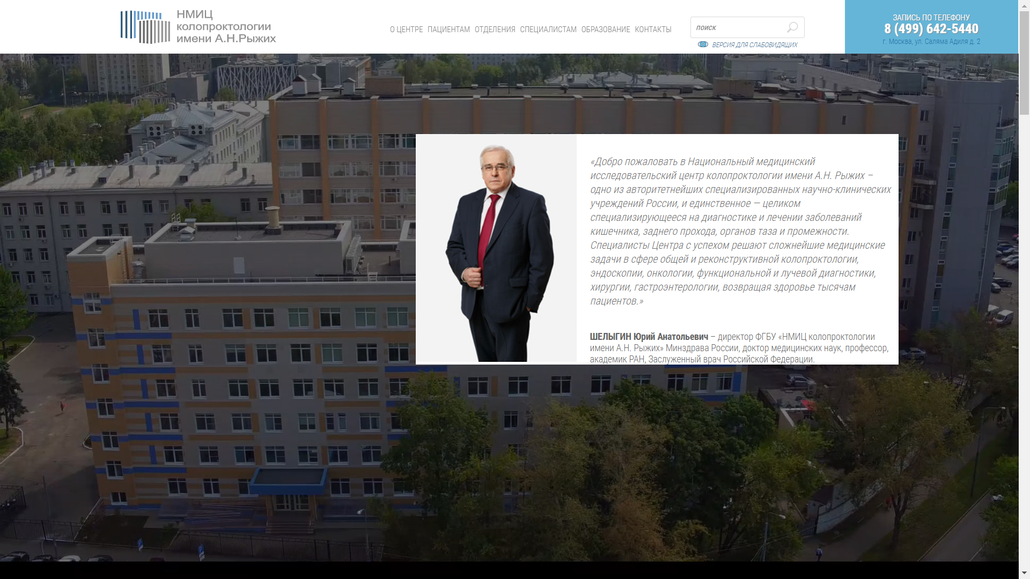This screenshot has width=1030, height=579.
Task: Expand the ОБРАЗОВАНИЕ menu item
Action: pyautogui.click(x=605, y=29)
